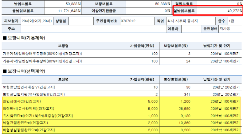Click the 실납입보험료 label
This screenshot has width=243, height=135.
tap(184, 11)
